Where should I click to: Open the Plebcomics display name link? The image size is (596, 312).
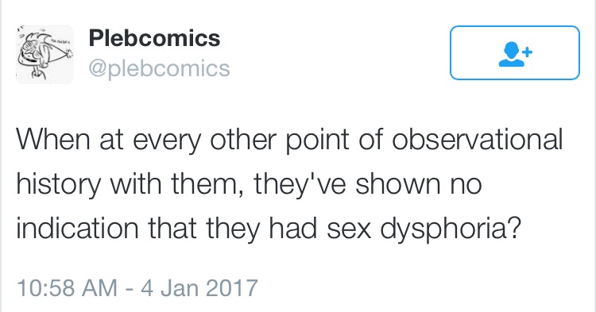pos(154,38)
